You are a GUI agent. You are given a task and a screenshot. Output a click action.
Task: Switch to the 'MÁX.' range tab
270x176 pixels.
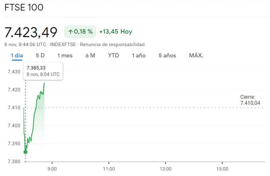coord(196,55)
